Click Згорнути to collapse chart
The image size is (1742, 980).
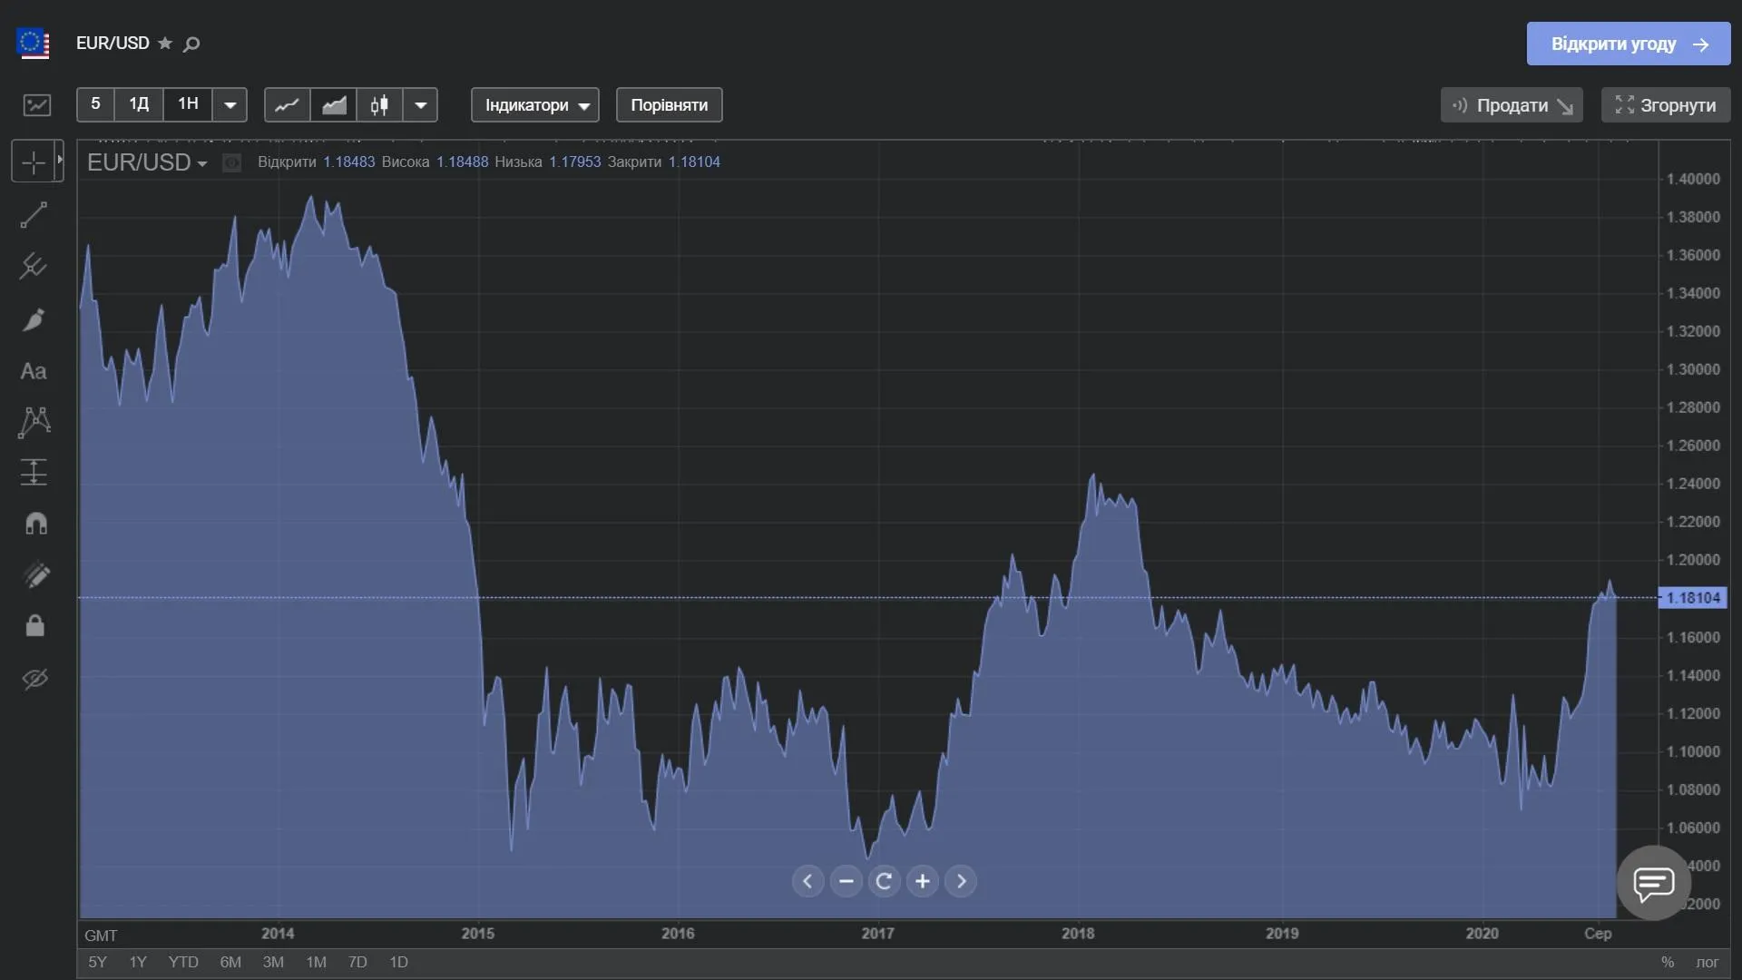coord(1666,105)
